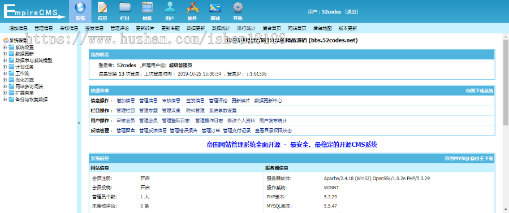The image size is (509, 213).
Task: Click the folder icon of 计划任务 node
Action: point(12,67)
